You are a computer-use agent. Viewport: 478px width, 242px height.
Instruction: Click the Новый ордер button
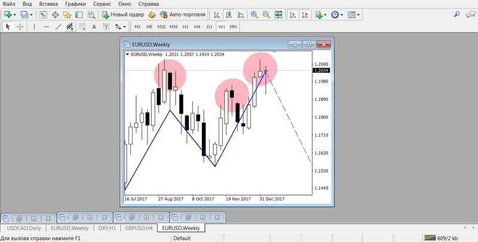click(x=121, y=14)
